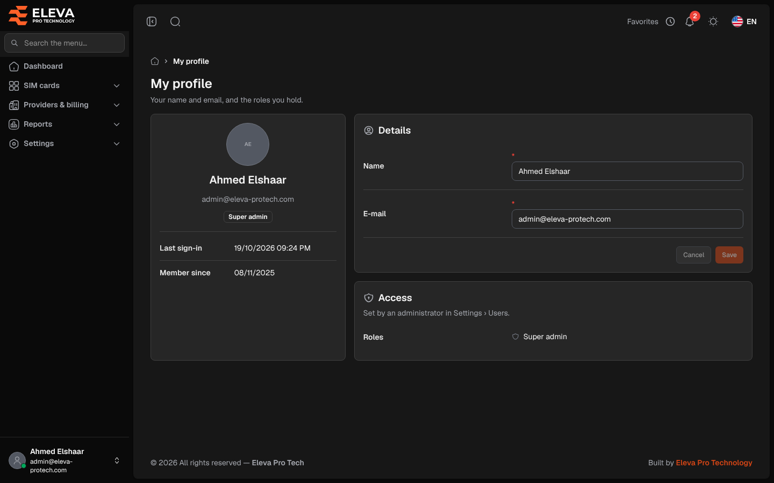
Task: Click the Providers & billing building icon
Action: pyautogui.click(x=14, y=105)
